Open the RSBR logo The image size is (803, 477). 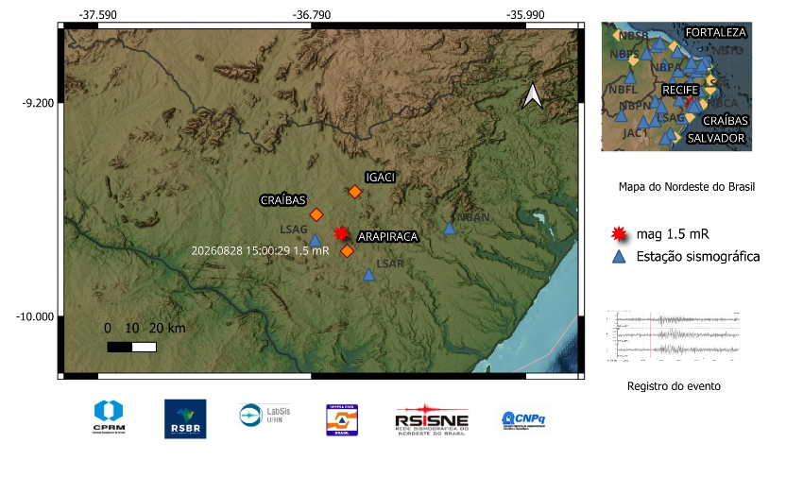coord(185,419)
